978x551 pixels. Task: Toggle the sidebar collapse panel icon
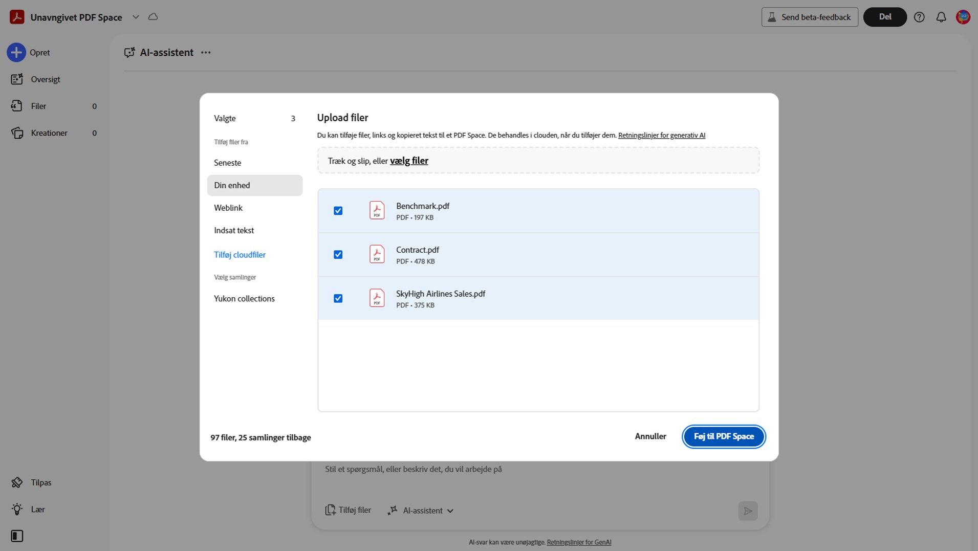coord(17,536)
